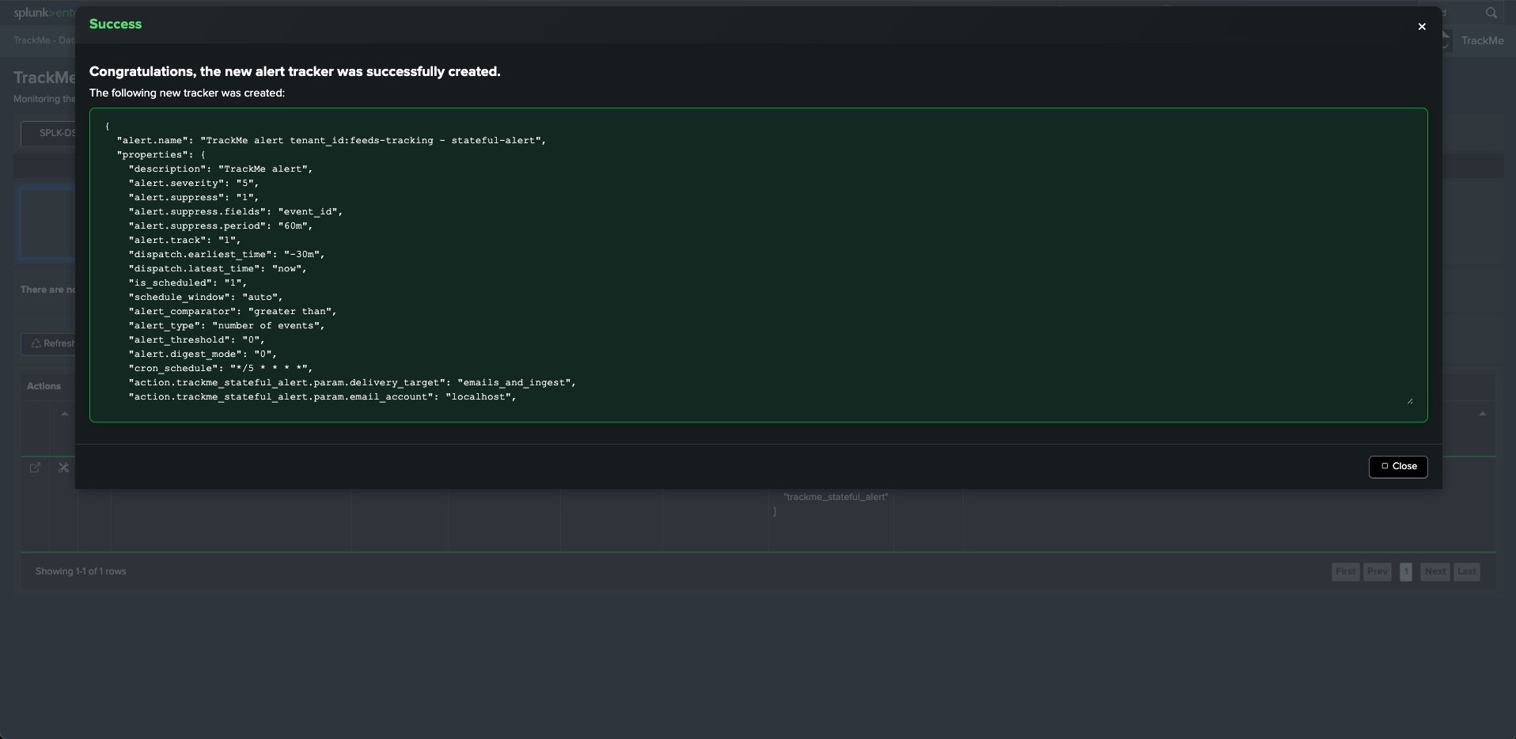The image size is (1516, 739).
Task: Click inside the created tracker JSON textarea
Action: 758,264
